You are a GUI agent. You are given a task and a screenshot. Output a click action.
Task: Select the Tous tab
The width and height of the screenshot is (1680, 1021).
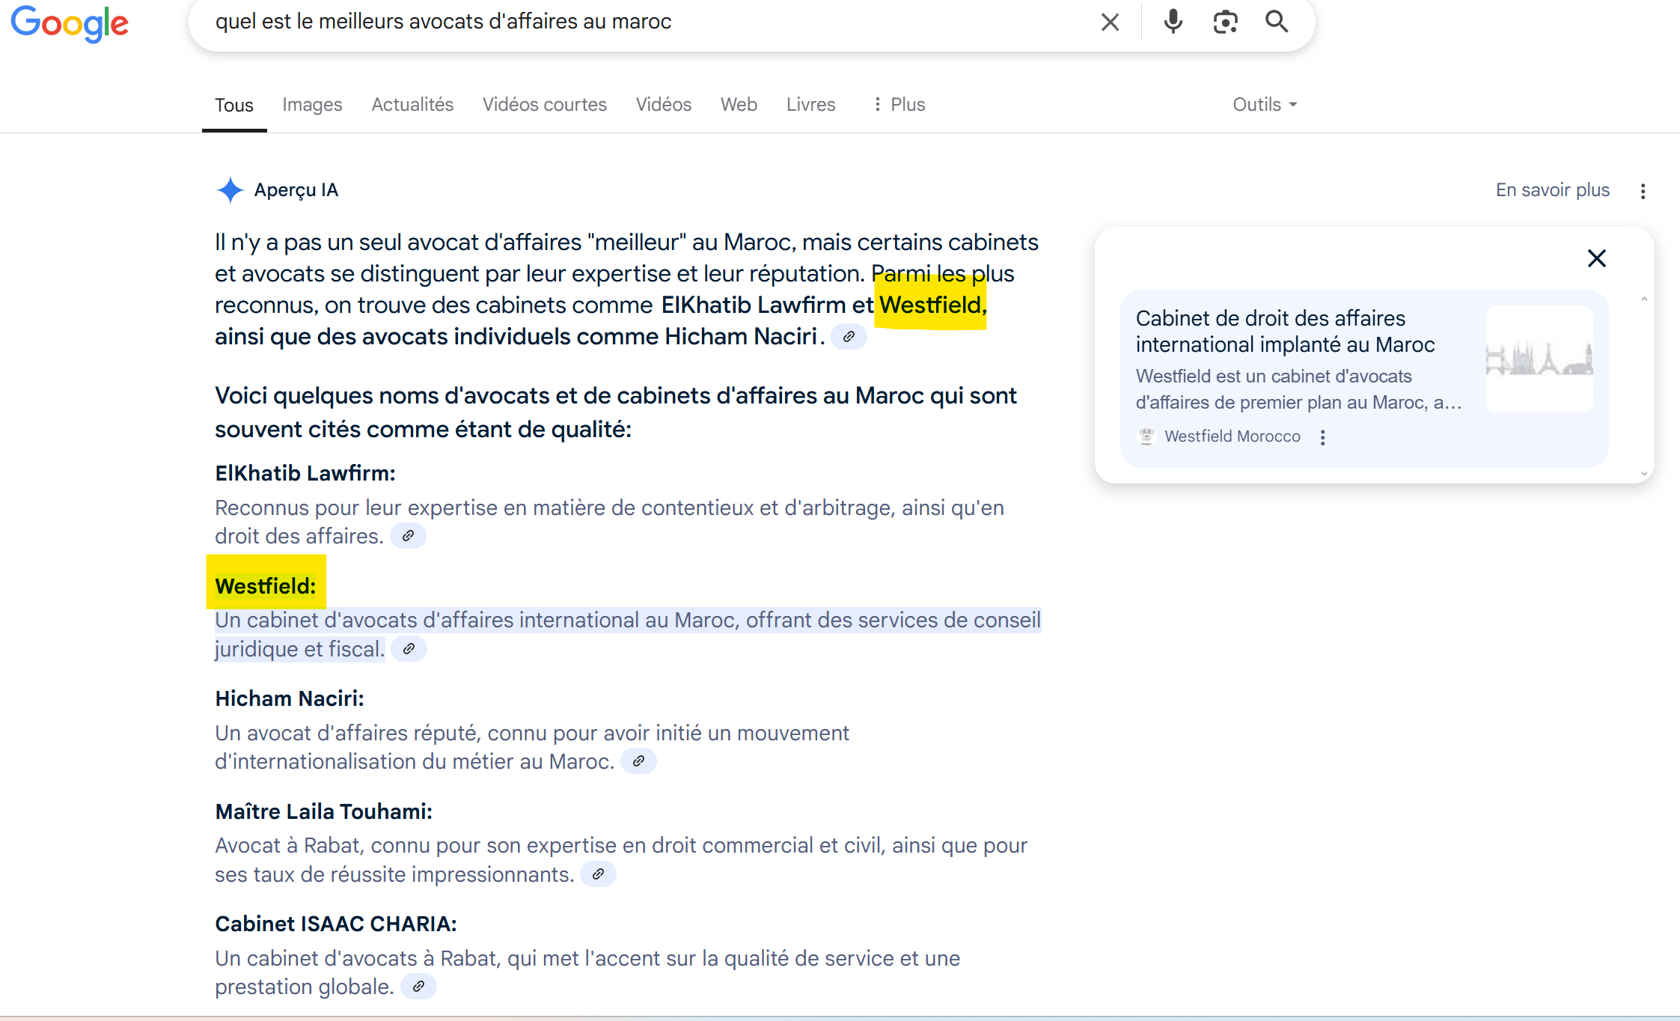click(x=234, y=106)
